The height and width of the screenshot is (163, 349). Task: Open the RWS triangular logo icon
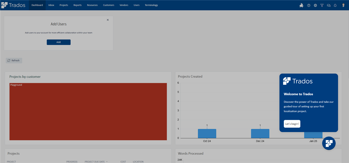301,5
